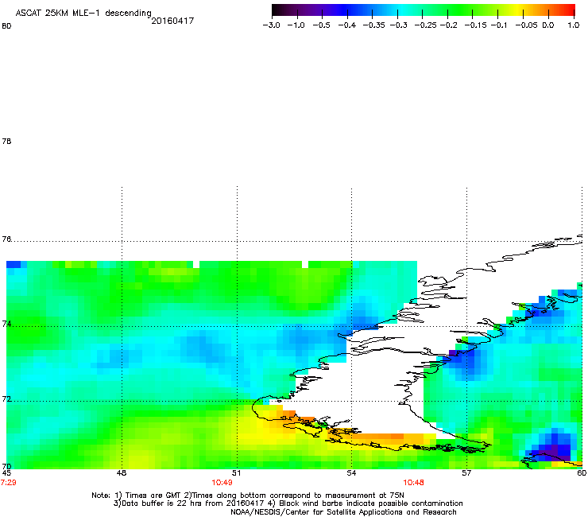588x517 pixels.
Task: Click the colorbar label -0.4
Action: tap(347, 25)
